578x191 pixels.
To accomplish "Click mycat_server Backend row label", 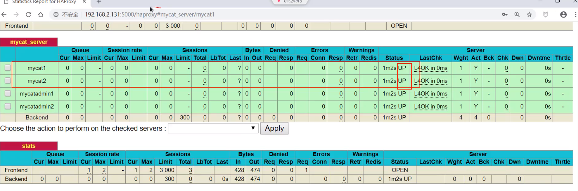I will [x=37, y=118].
